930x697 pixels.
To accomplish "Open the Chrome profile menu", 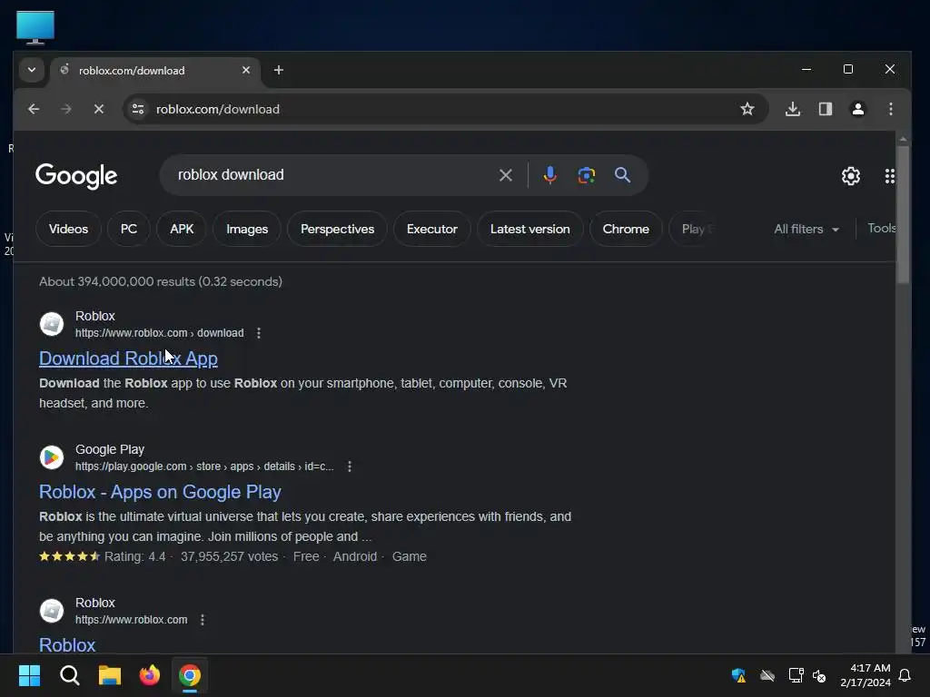I will [x=858, y=109].
